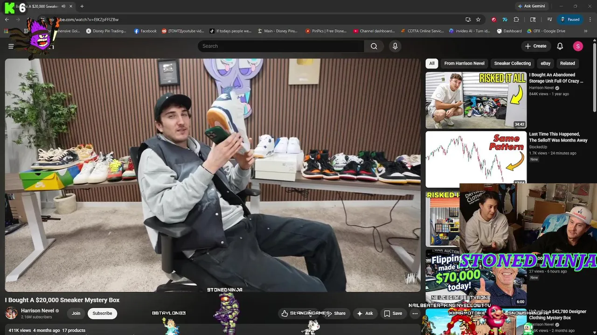Click the '17 products' text

click(x=74, y=330)
